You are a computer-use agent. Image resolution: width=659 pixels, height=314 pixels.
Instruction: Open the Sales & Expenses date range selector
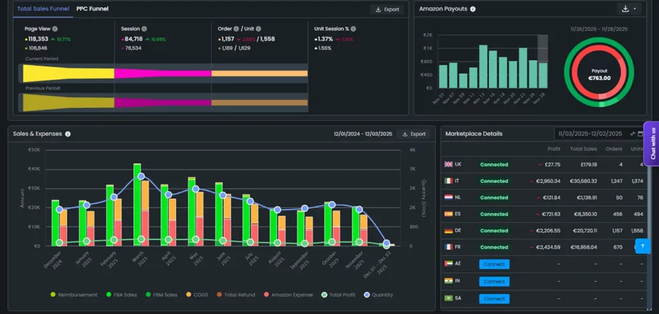[362, 134]
